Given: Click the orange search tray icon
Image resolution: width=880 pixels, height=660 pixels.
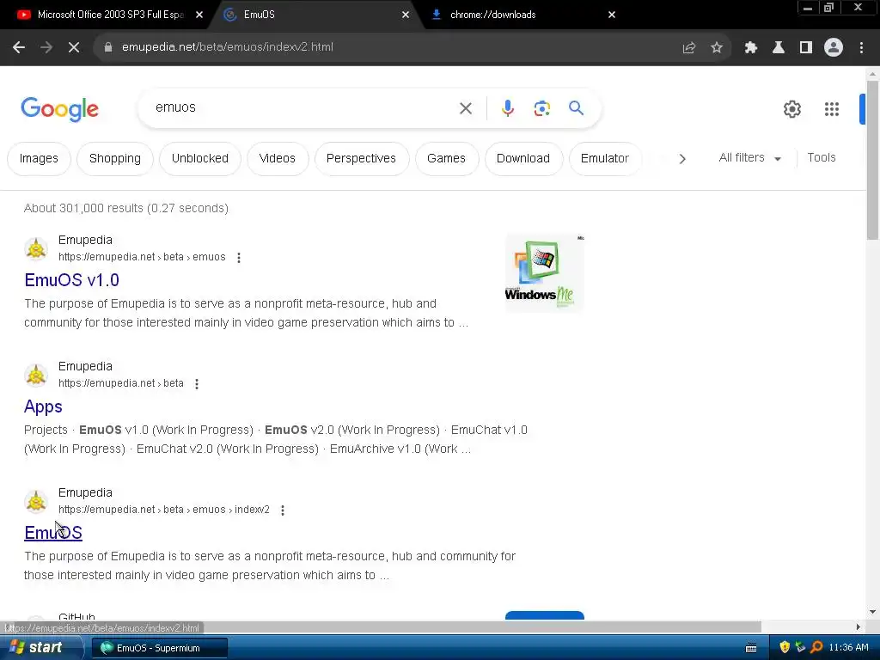Looking at the screenshot, I should tap(816, 648).
